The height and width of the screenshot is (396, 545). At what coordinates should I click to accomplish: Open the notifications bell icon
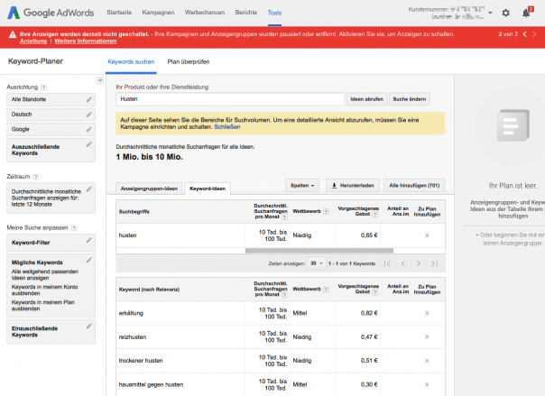tap(527, 13)
